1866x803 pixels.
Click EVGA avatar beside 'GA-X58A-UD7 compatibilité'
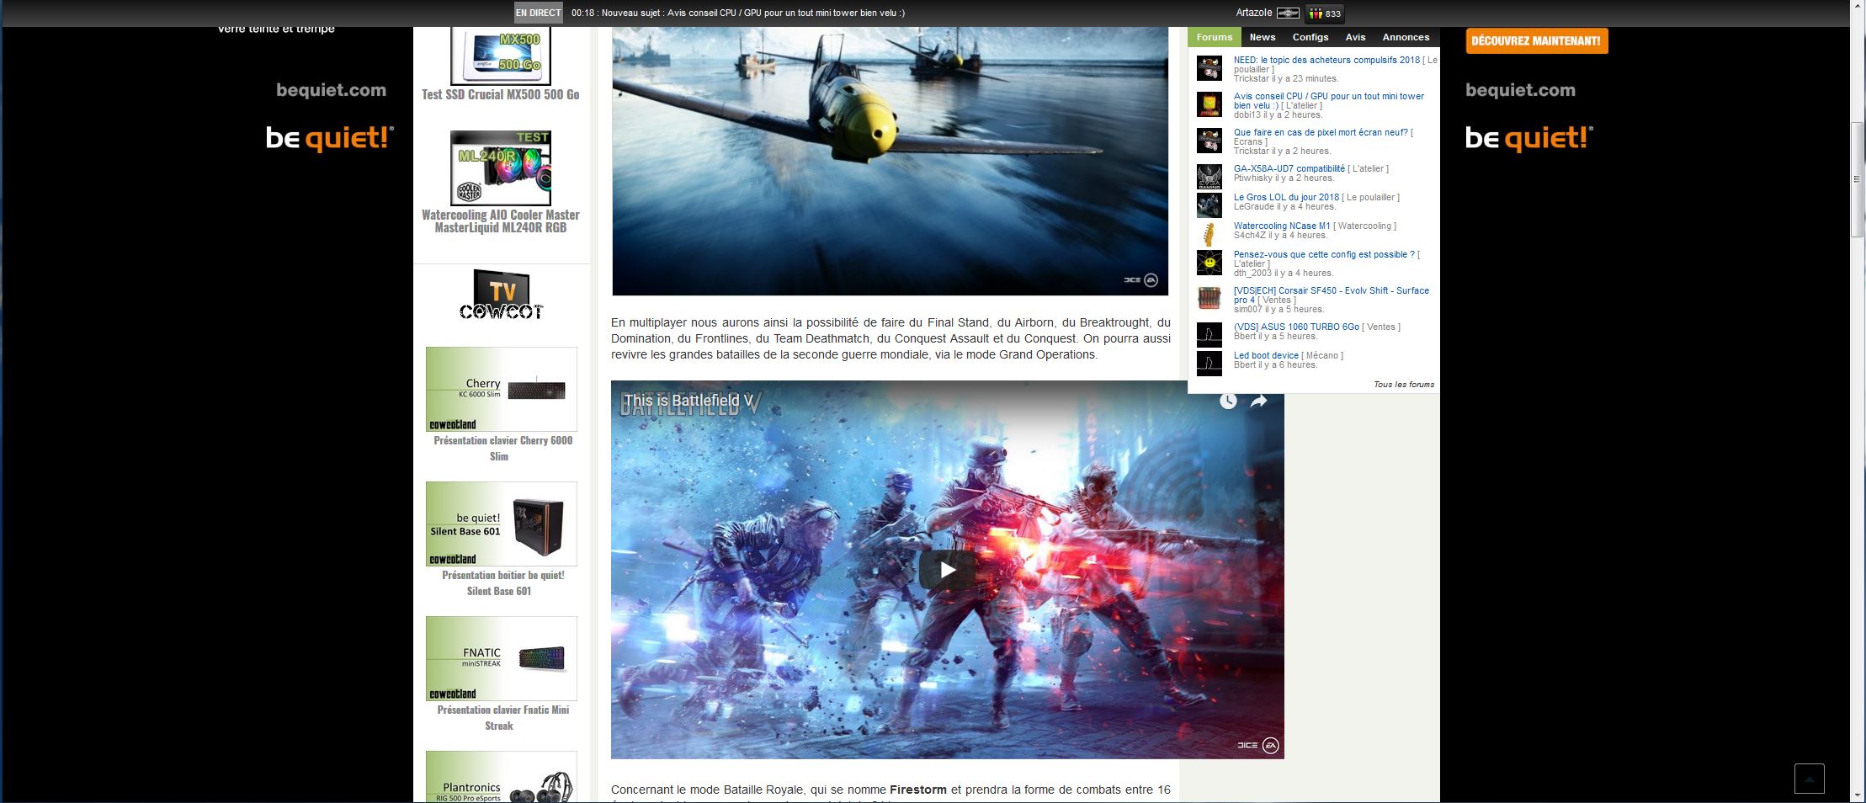tap(1209, 177)
